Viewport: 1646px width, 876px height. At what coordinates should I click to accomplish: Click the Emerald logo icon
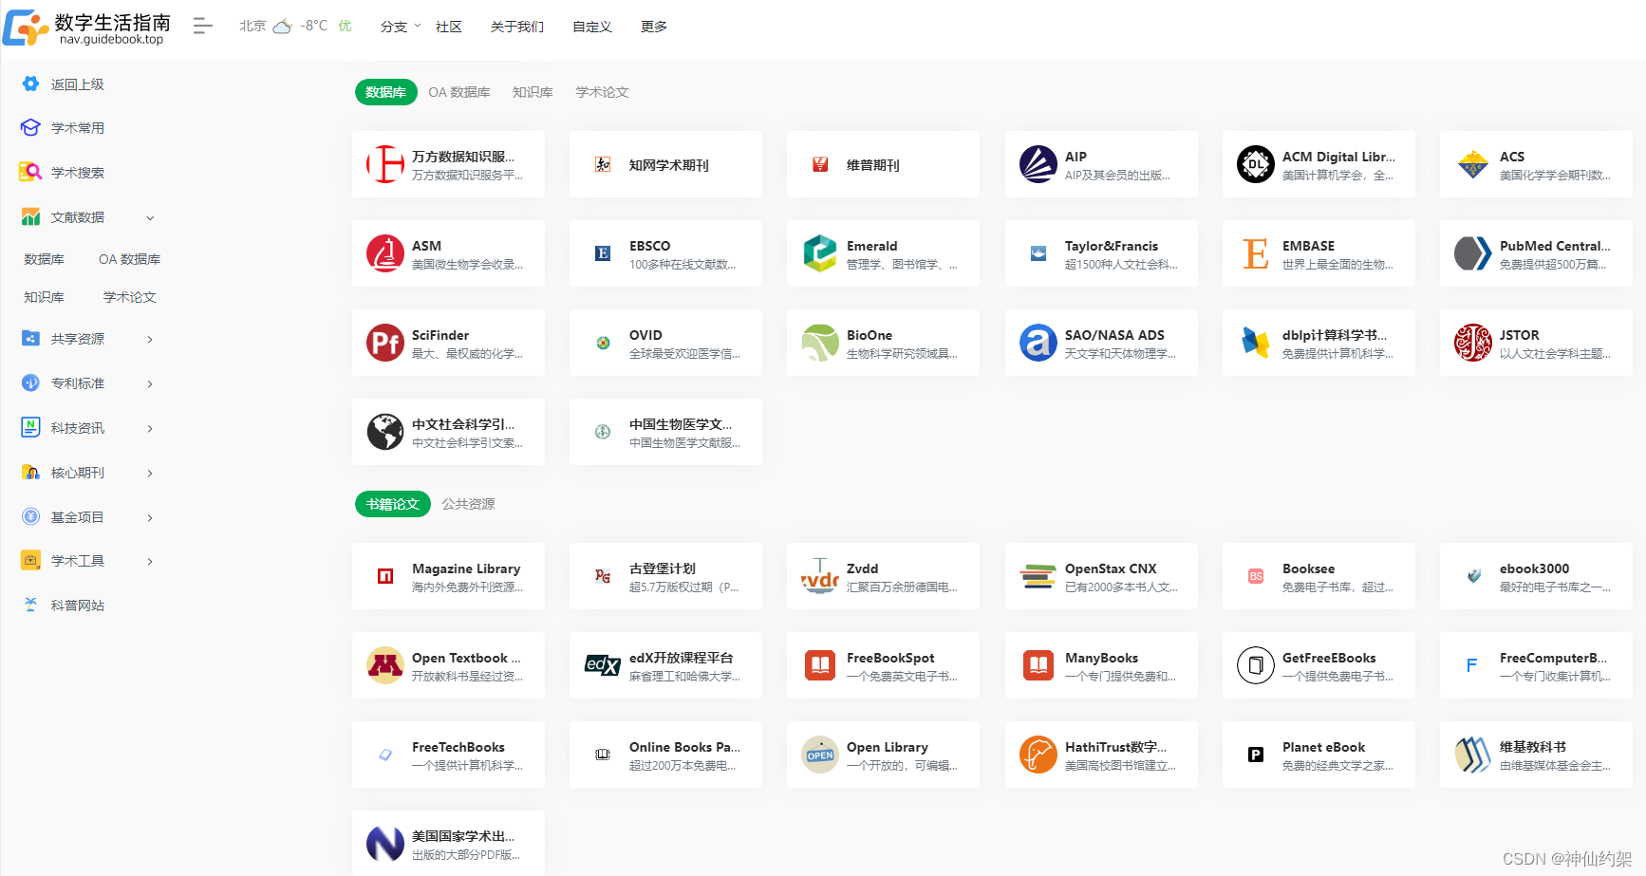point(820,253)
